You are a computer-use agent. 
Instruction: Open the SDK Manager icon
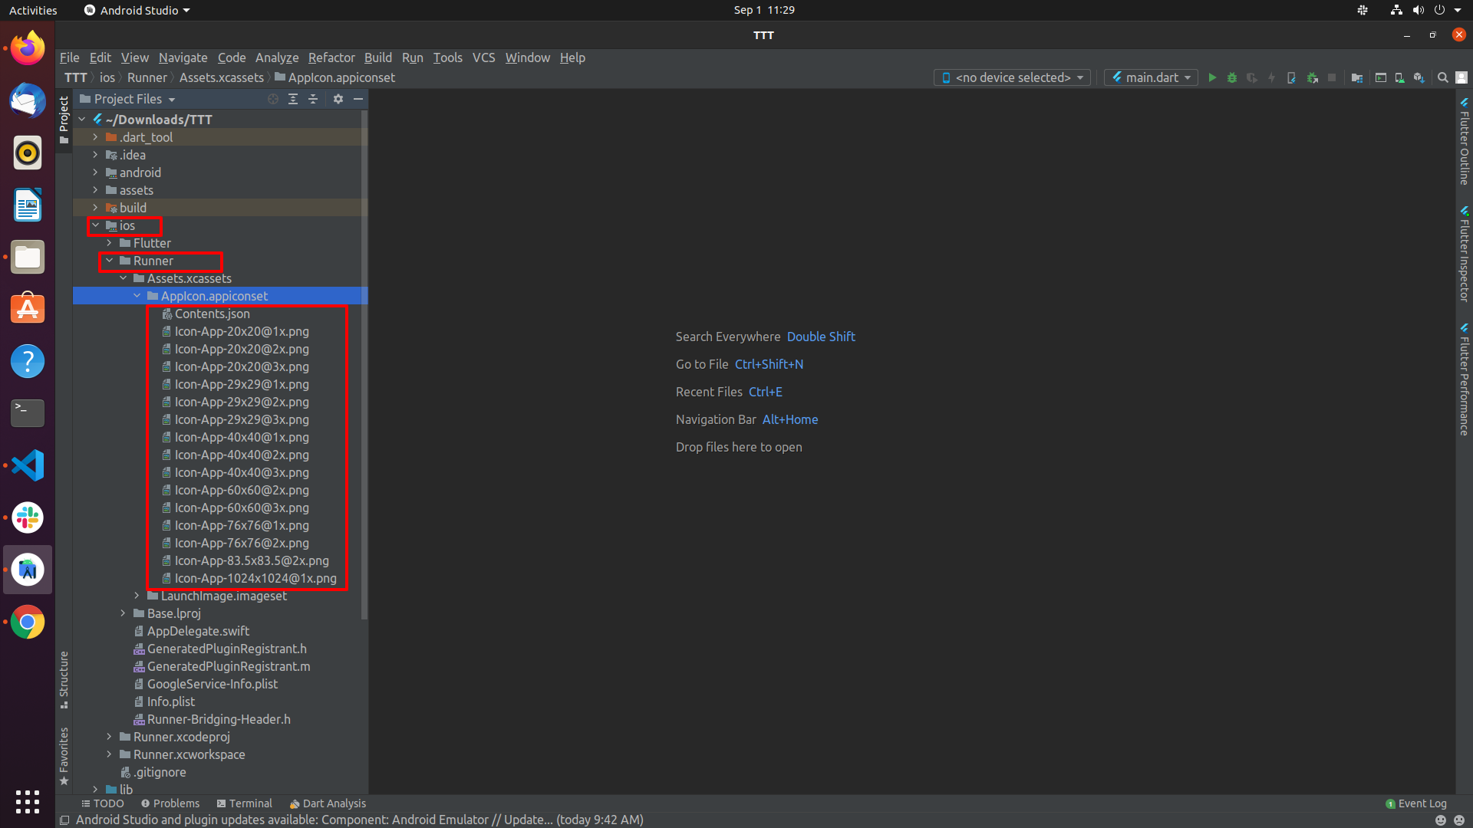[x=1419, y=77]
